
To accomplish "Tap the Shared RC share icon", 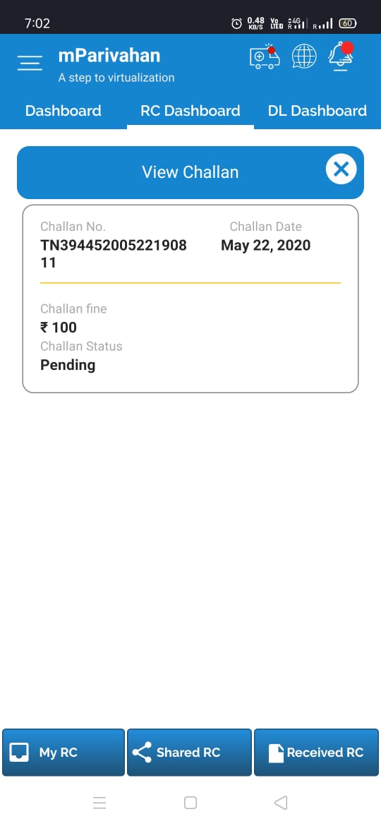I will (142, 753).
